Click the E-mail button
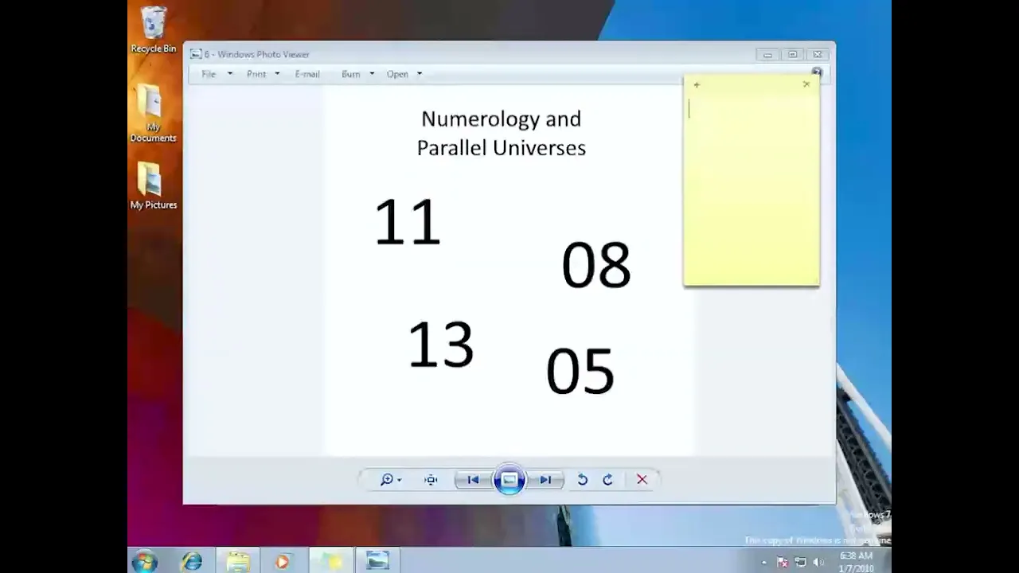1019x573 pixels. [307, 74]
